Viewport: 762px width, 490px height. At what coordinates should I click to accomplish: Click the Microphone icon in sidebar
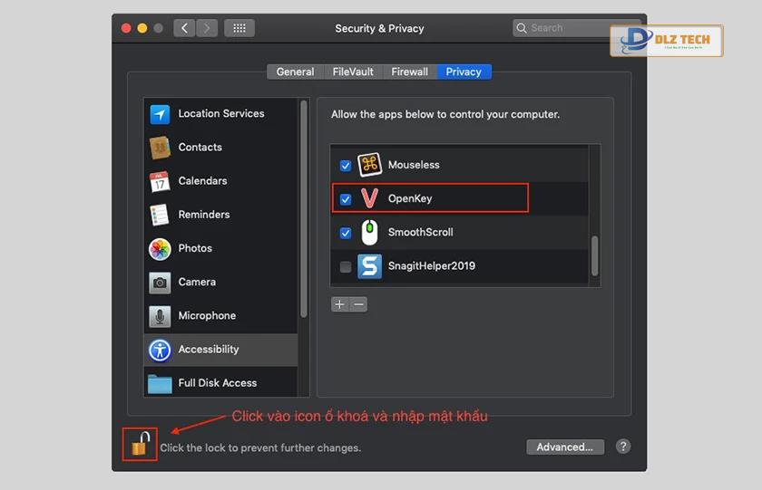(x=160, y=316)
